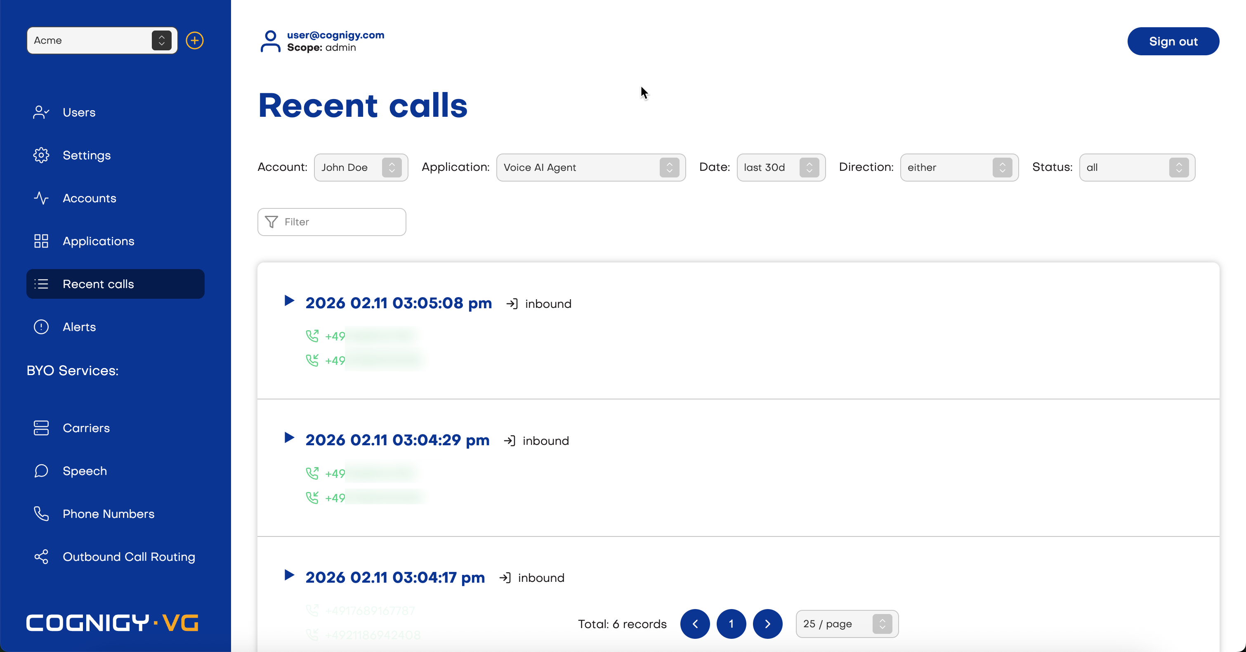
Task: Click the Alerts exclamation icon
Action: (41, 327)
